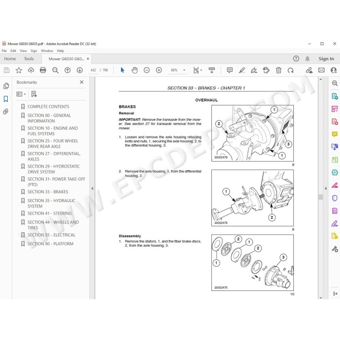The width and height of the screenshot is (340, 340).
Task: Open the Help menu
Action: tap(61, 51)
